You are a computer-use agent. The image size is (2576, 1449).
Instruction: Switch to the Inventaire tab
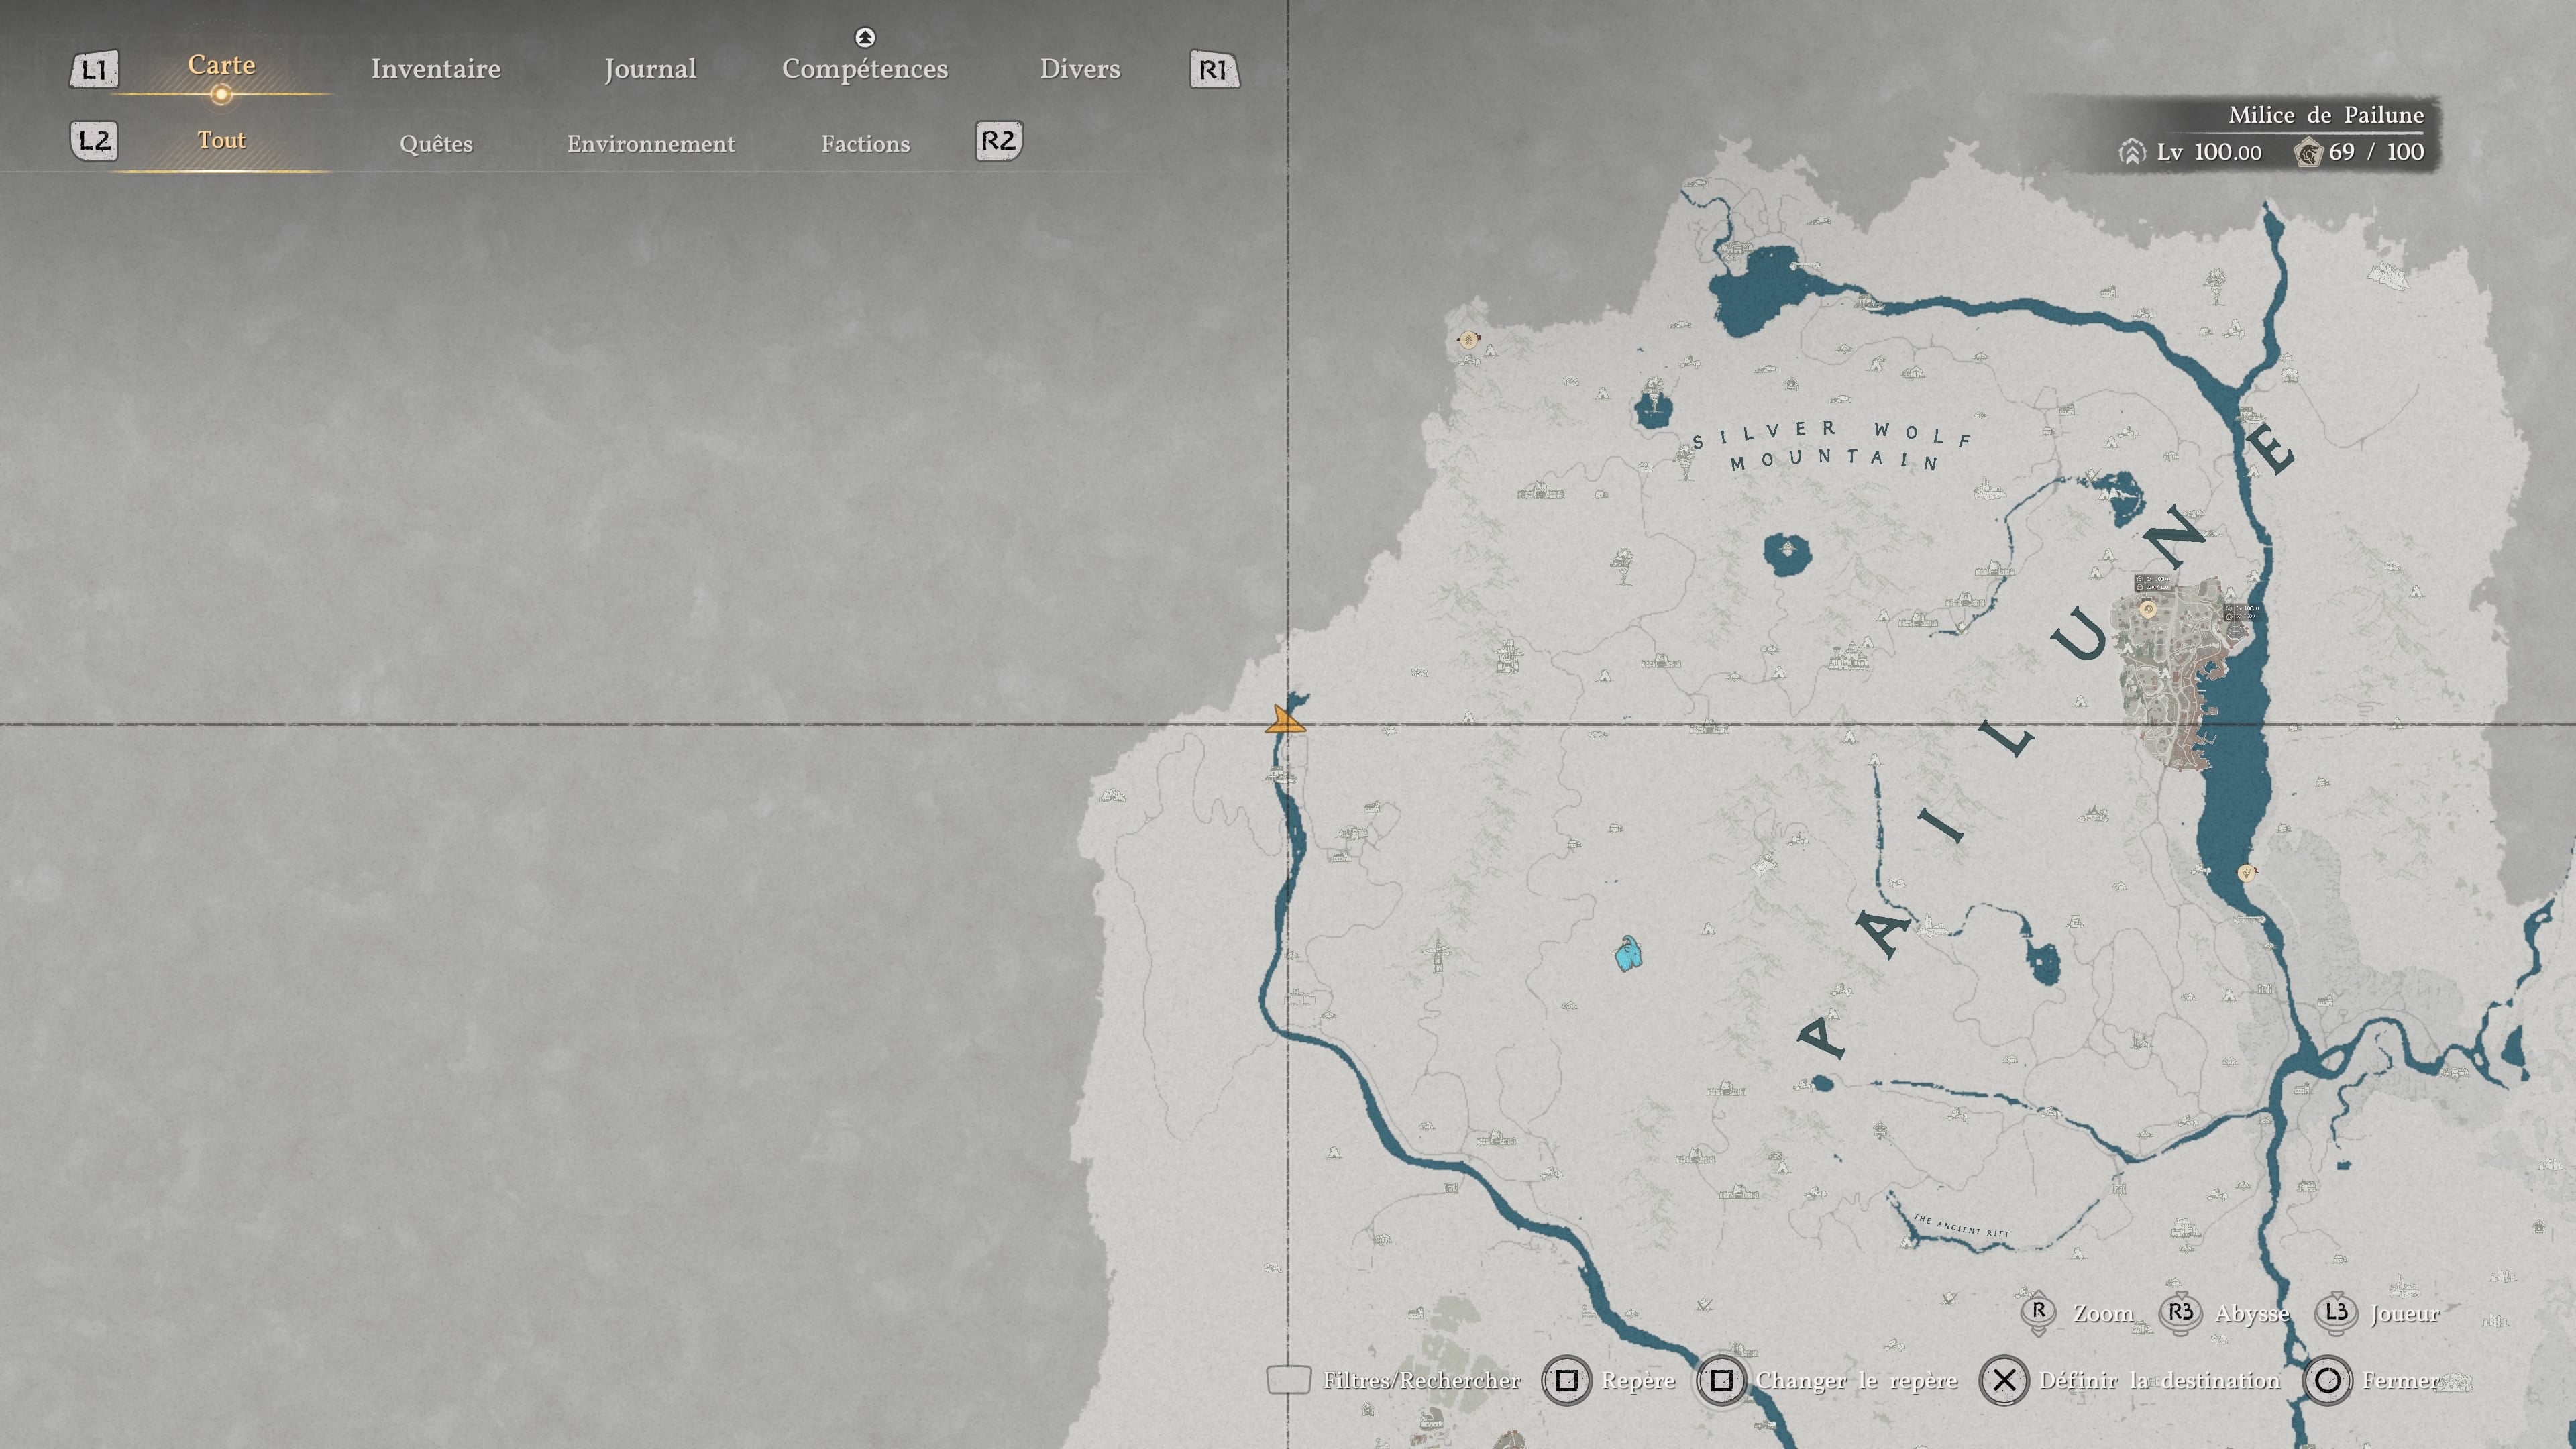pos(435,69)
